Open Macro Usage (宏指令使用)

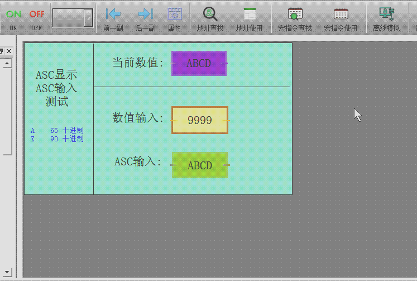[341, 18]
